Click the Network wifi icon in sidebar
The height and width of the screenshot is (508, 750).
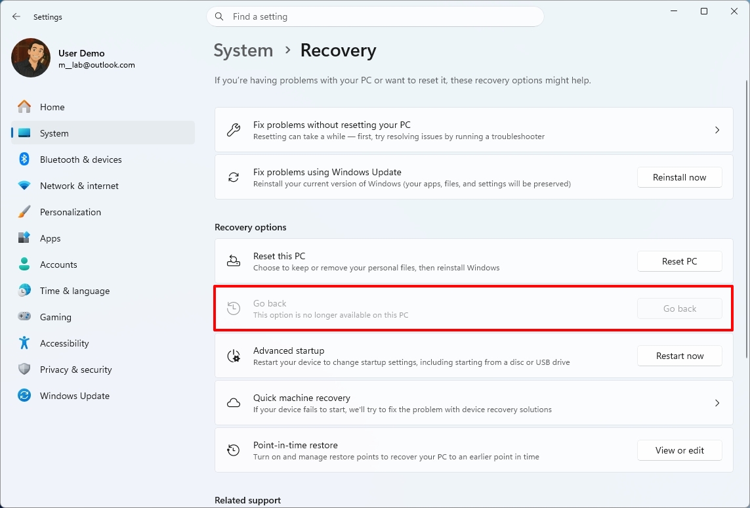tap(24, 186)
